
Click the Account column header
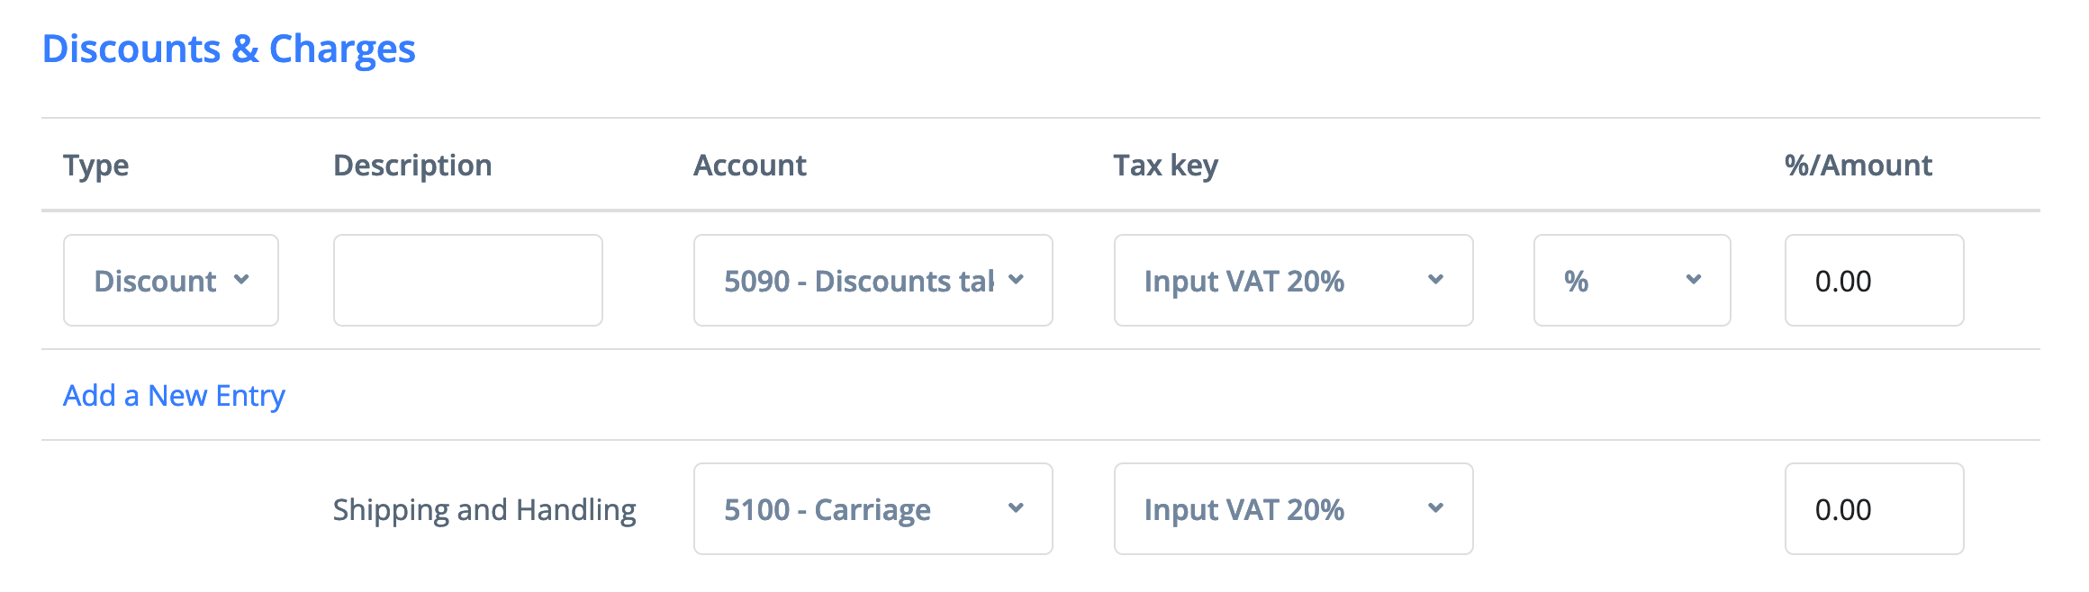(749, 166)
